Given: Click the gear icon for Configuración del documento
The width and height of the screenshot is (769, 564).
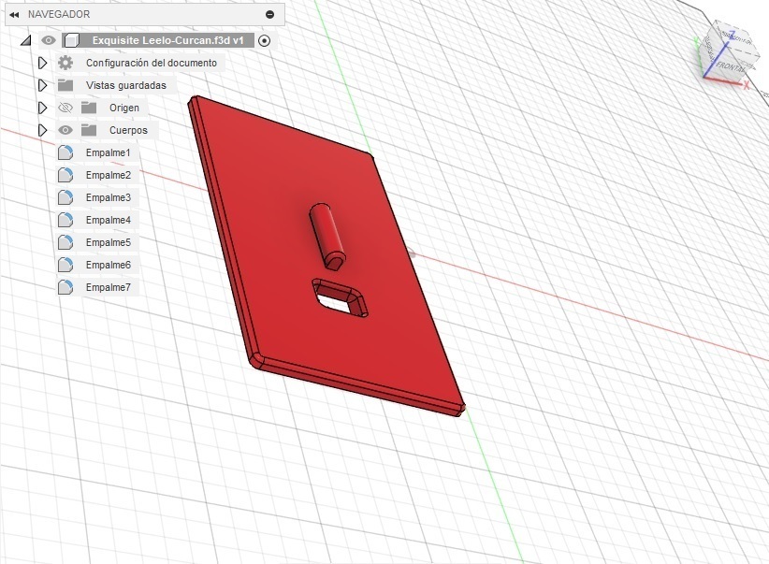Looking at the screenshot, I should pos(65,63).
